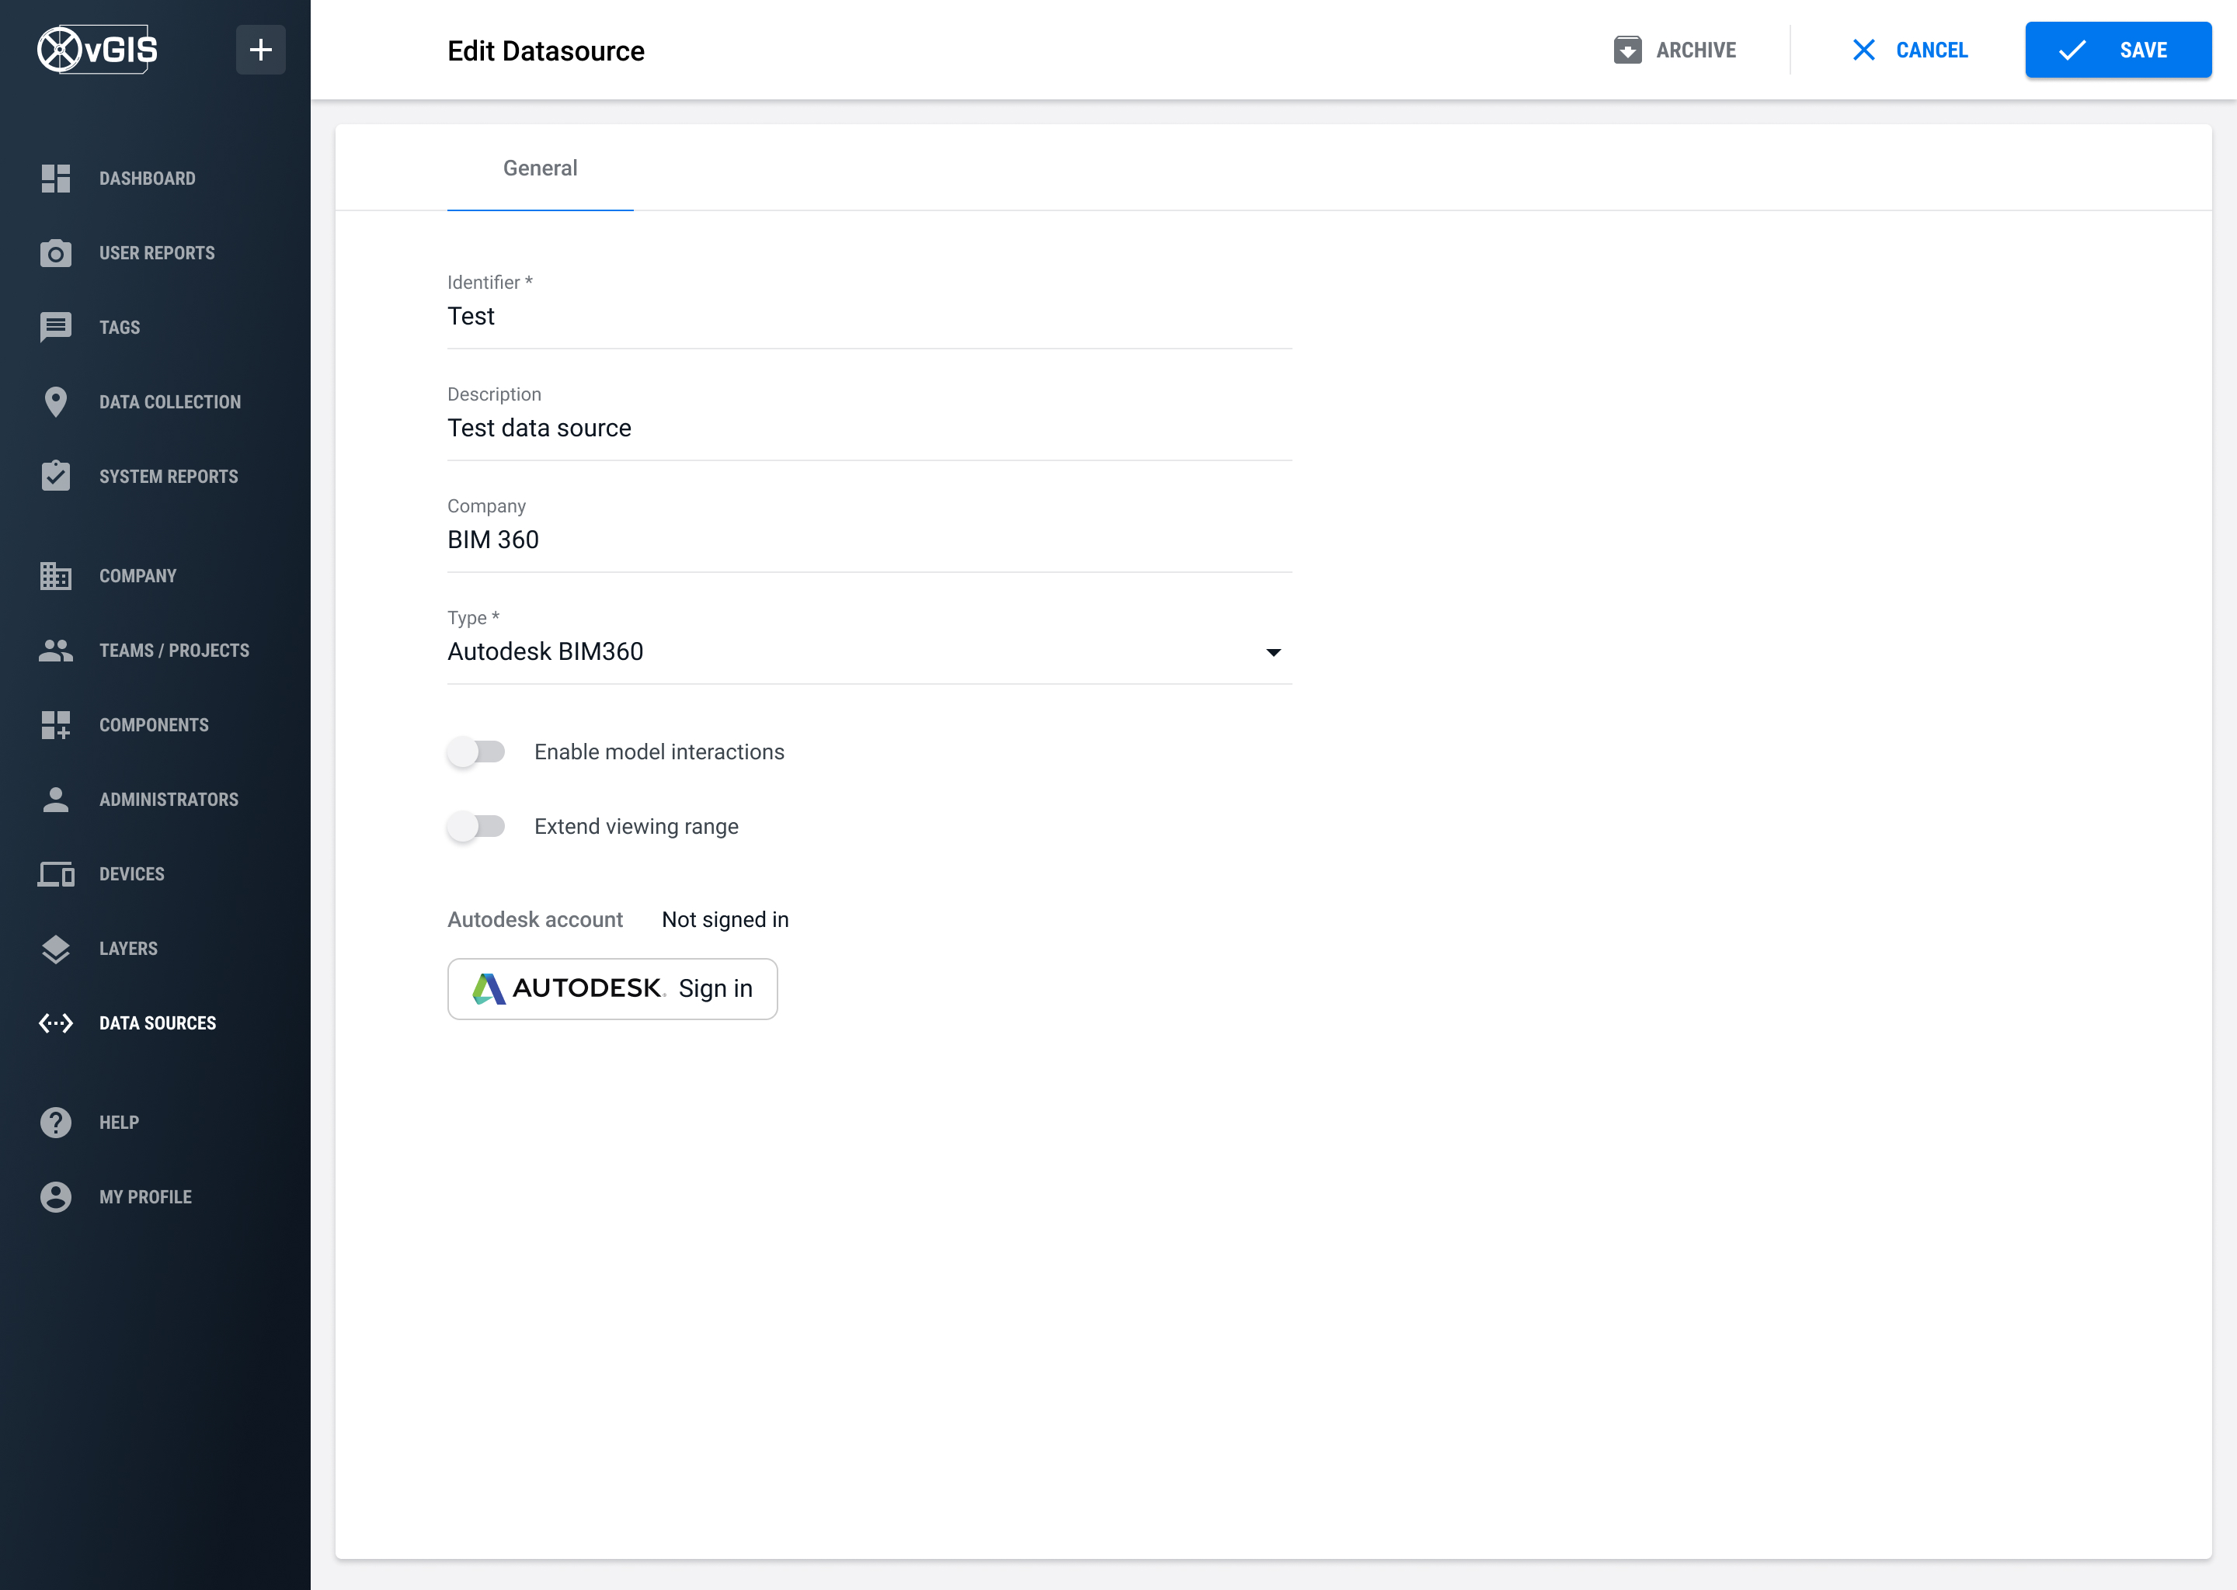Expand the Type dropdown menu
Viewport: 2237px width, 1590px height.
pyautogui.click(x=1273, y=651)
